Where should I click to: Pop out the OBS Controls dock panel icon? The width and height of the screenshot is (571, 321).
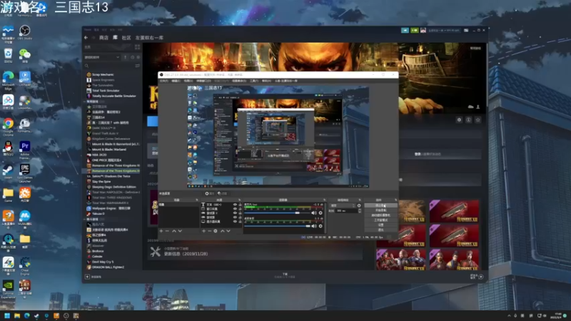pos(396,200)
